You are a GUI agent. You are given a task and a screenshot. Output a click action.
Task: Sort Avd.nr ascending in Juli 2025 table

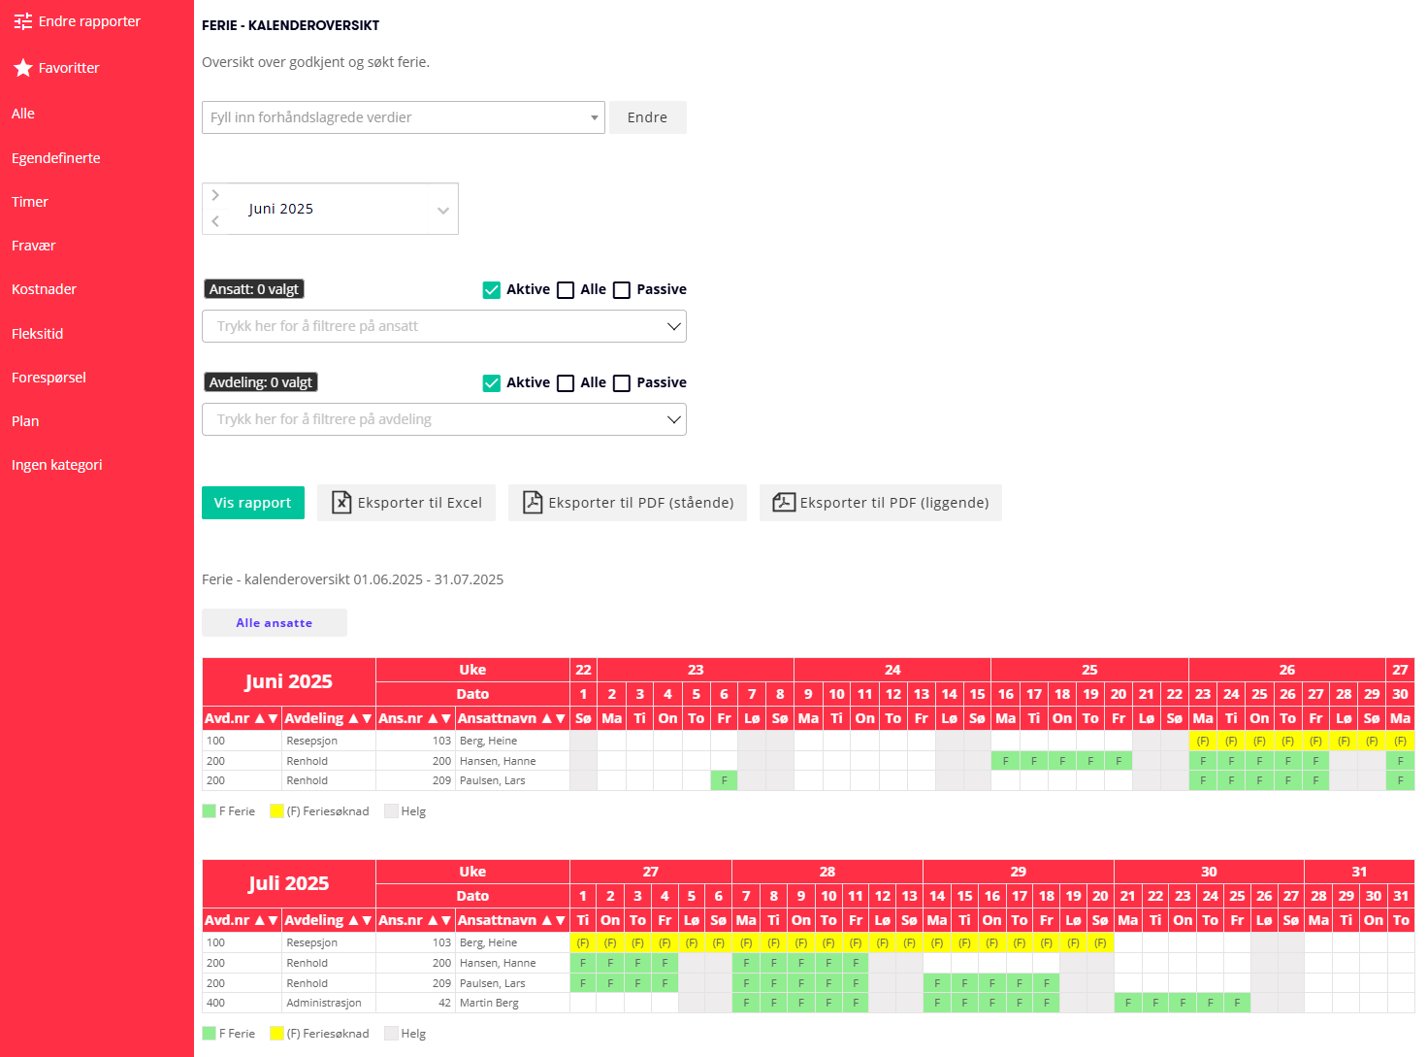(259, 920)
